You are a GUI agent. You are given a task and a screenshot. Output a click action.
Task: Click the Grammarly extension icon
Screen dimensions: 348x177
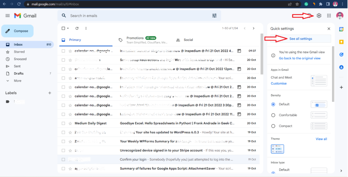(306, 4)
